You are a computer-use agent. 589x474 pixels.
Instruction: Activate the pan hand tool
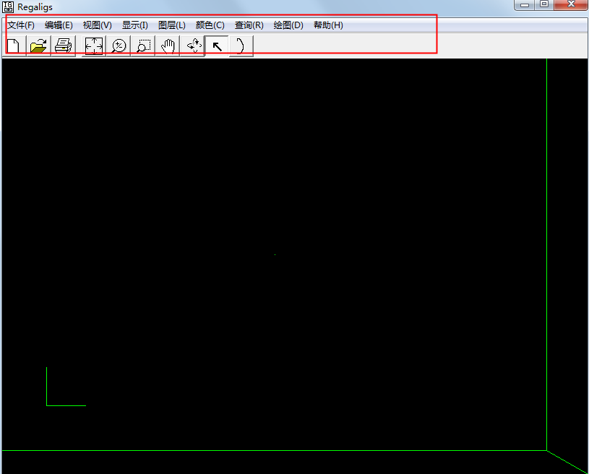168,46
